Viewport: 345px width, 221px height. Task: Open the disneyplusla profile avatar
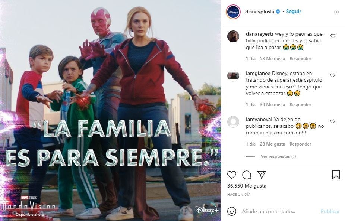pyautogui.click(x=233, y=12)
